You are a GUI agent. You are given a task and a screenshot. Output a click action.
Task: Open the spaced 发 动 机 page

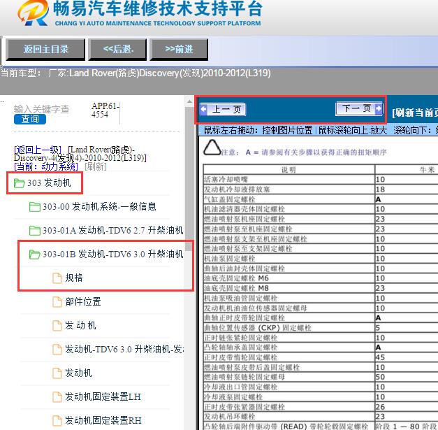tap(80, 325)
